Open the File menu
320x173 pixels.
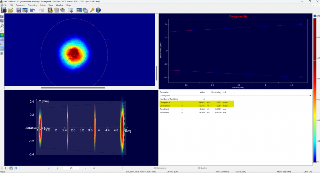[x=5, y=5]
